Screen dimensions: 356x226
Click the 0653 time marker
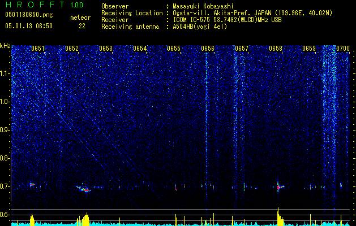click(x=106, y=49)
